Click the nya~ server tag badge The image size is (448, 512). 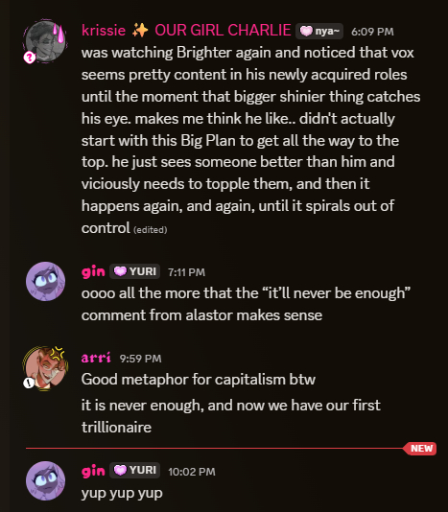pyautogui.click(x=319, y=32)
